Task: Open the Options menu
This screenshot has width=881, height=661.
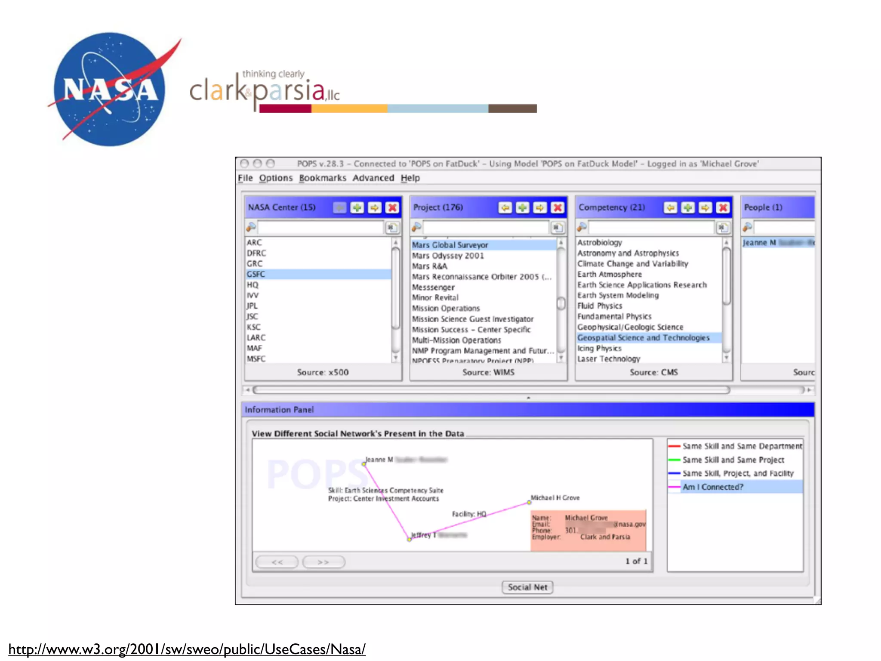Action: click(276, 178)
